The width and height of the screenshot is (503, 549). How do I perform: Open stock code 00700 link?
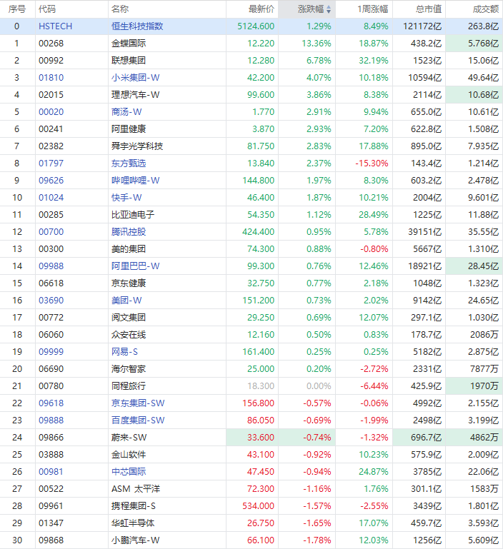tap(51, 232)
